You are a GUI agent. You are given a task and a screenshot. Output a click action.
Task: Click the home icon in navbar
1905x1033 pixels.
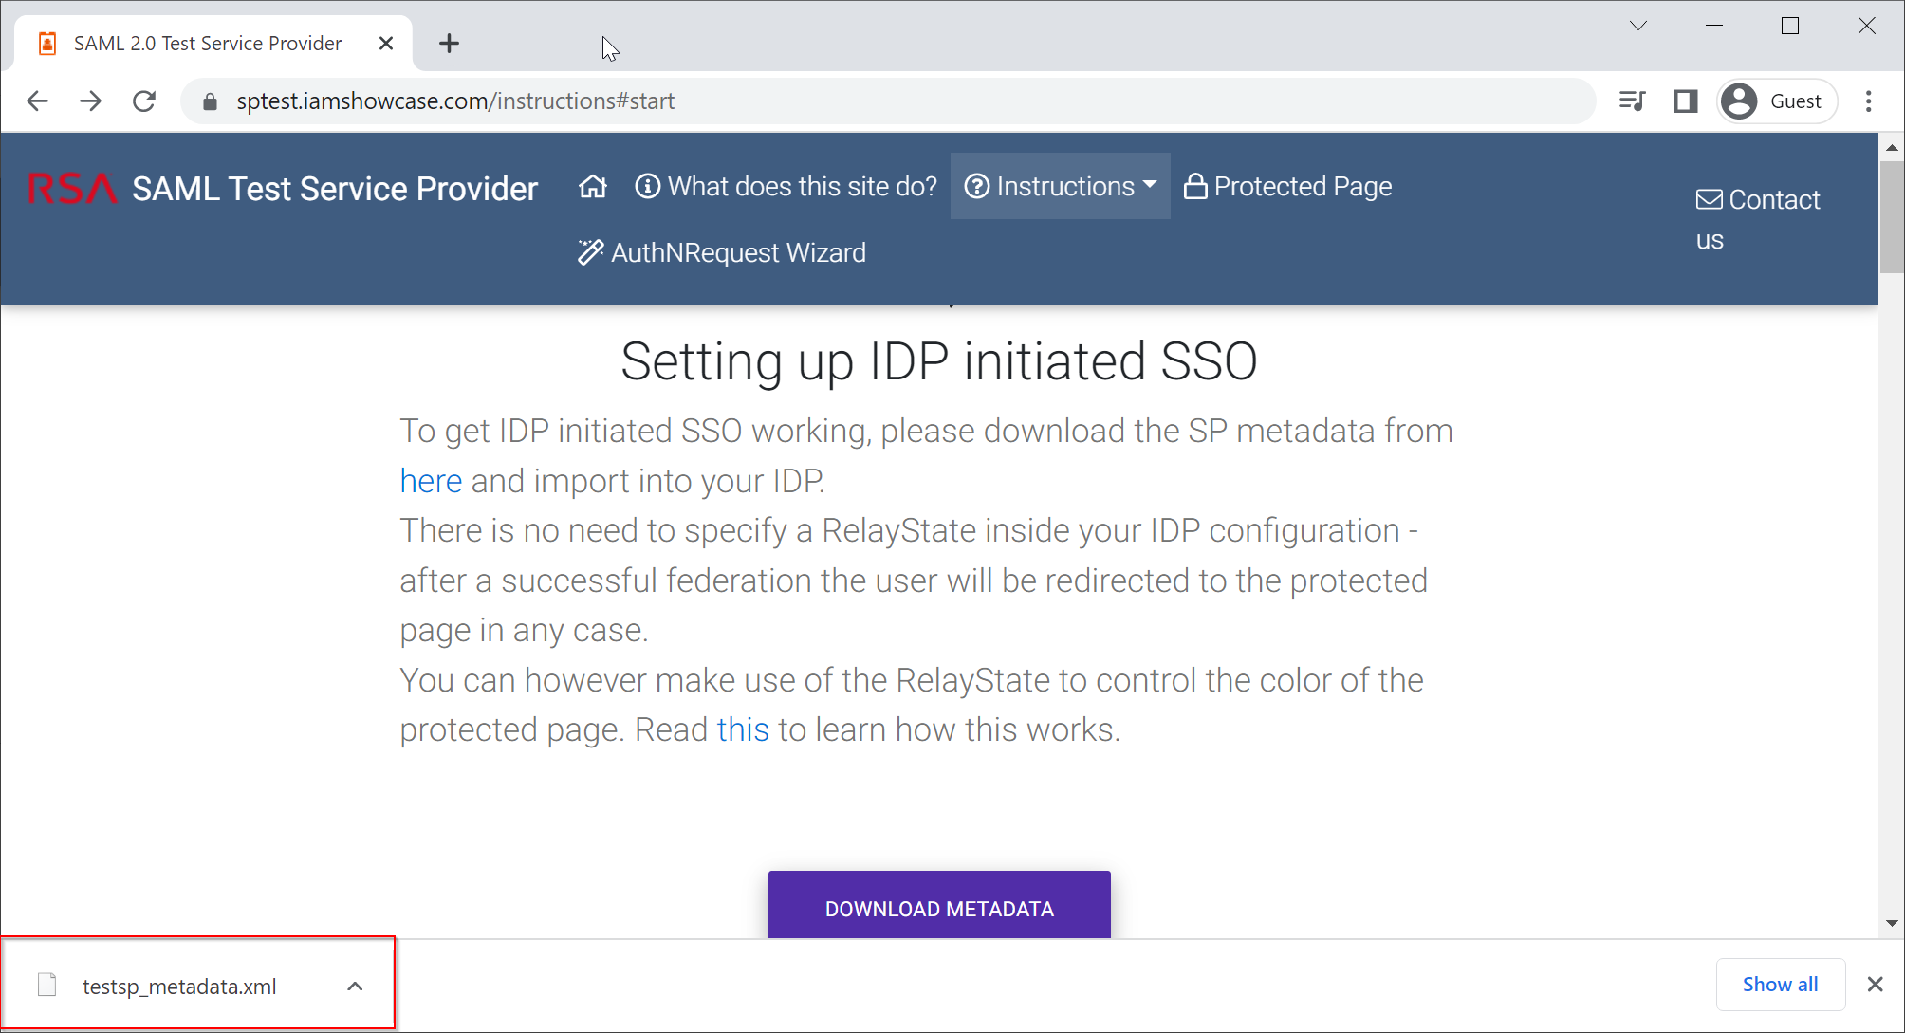[593, 187]
